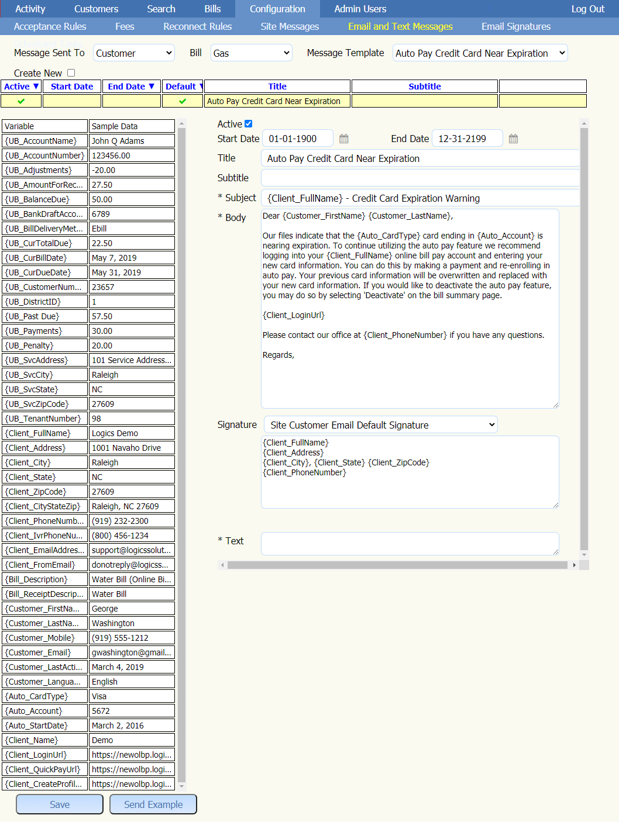
Task: Click green checkmark in Active column row
Action: coord(21,101)
